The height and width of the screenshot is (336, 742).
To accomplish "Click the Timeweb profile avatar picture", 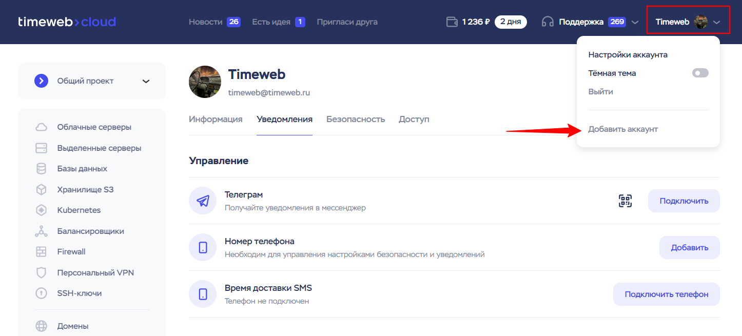I will coord(205,82).
